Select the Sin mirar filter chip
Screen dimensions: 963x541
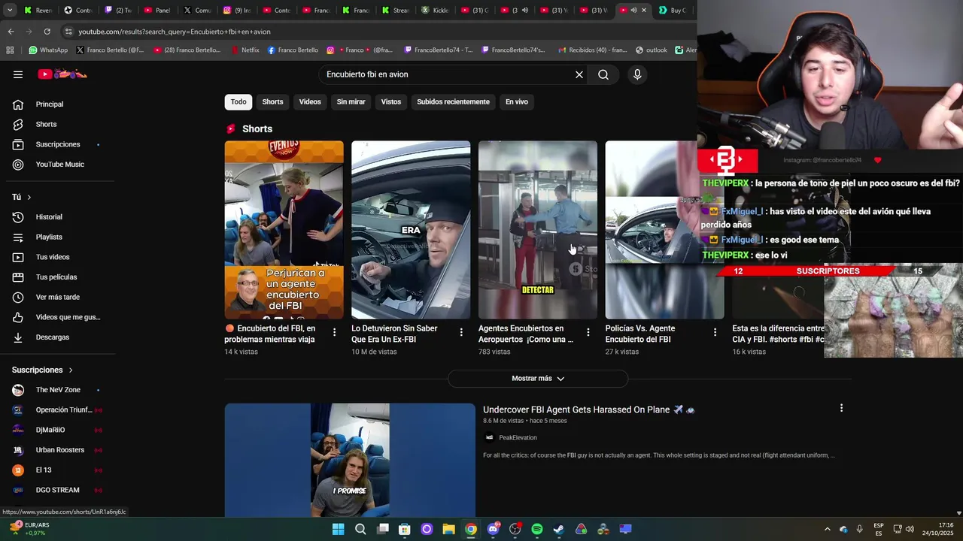point(351,101)
